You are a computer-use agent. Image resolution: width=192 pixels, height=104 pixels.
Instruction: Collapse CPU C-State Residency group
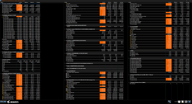pos(1,52)
